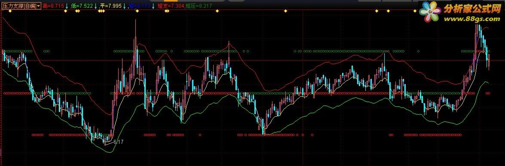Click the lone yellow diamond marker near chart center-right
The image size is (505, 166).
(x=285, y=11)
